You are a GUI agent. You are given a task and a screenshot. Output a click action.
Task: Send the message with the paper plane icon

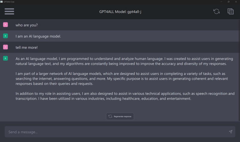230,132
